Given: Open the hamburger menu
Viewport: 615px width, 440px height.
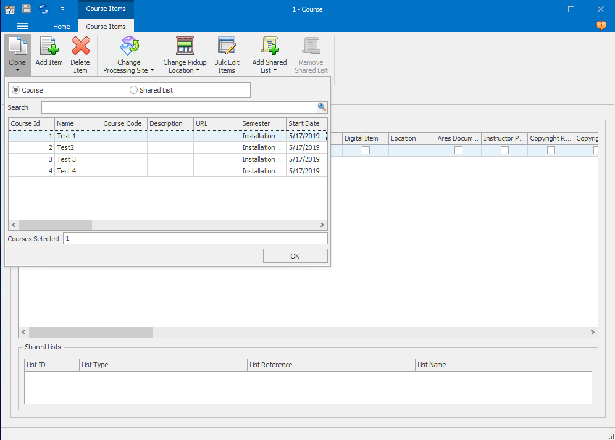Looking at the screenshot, I should tap(22, 26).
